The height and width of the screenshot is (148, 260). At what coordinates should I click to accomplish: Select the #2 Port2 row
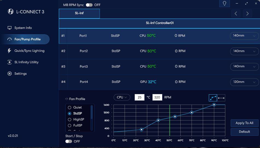(x=160, y=51)
